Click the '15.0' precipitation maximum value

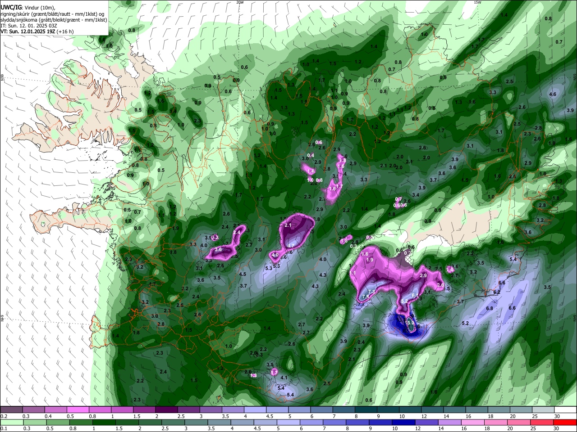410,323
